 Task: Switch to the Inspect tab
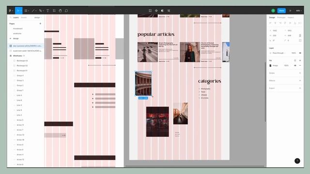point(291,17)
